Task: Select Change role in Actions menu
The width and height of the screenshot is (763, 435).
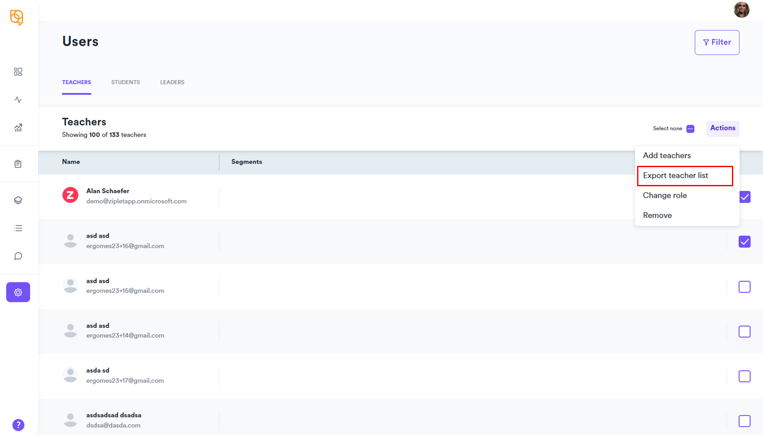Action: [x=665, y=196]
